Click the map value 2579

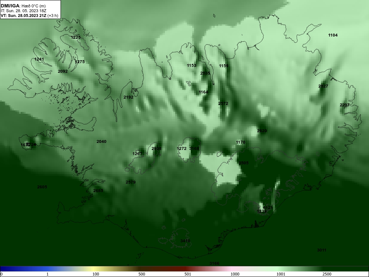[131, 182]
